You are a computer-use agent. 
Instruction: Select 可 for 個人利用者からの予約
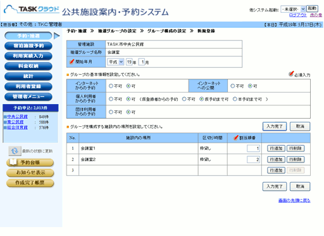tap(128, 99)
